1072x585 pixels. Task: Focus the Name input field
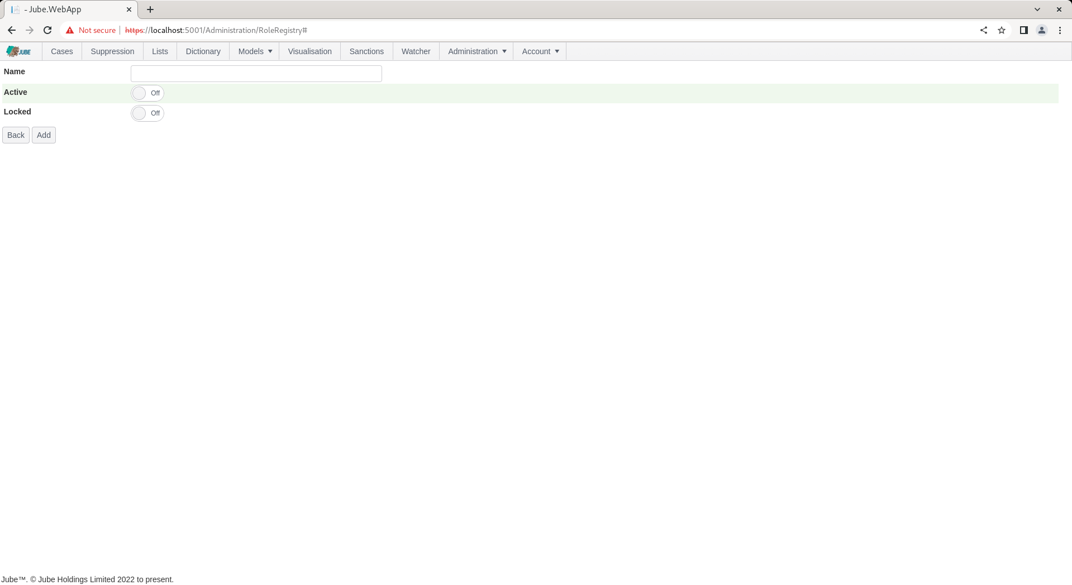pos(256,74)
